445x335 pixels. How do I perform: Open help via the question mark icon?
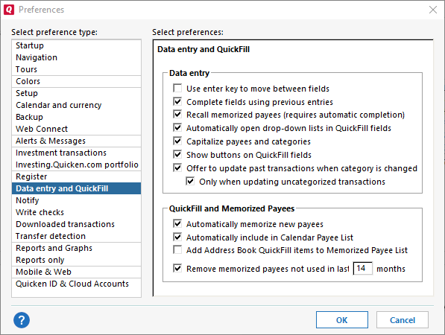22,320
